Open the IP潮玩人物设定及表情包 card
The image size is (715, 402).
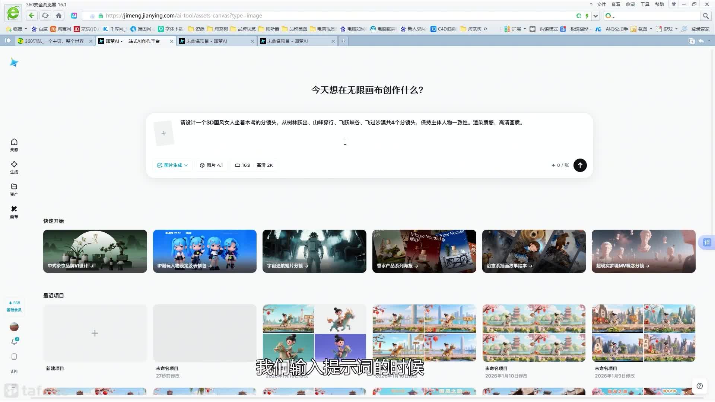click(x=204, y=251)
